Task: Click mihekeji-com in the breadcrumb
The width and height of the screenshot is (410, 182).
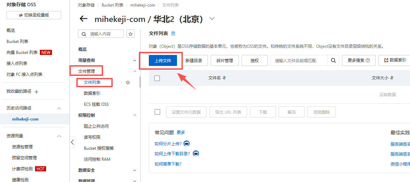Action: tap(143, 5)
